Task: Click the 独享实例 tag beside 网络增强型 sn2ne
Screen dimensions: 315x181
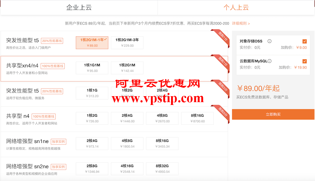Action: point(59,167)
